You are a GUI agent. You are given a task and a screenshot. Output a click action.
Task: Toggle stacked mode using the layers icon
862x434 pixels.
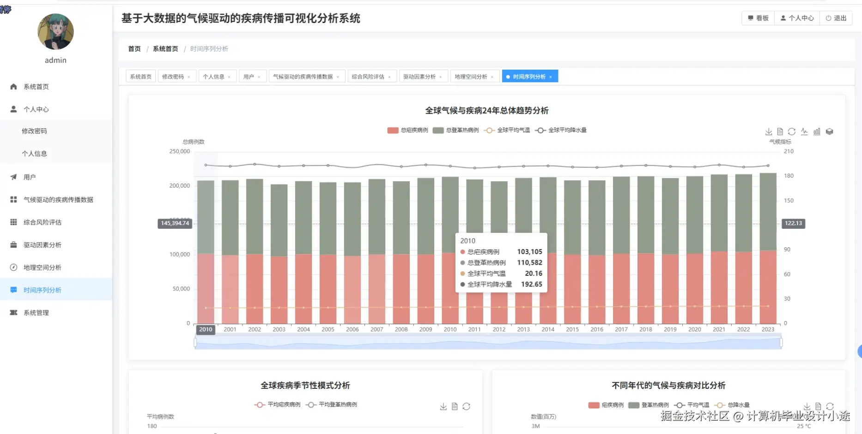pyautogui.click(x=829, y=131)
